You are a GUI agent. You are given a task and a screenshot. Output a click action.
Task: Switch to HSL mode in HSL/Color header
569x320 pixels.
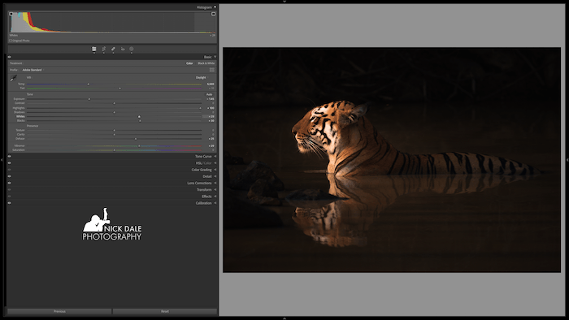pyautogui.click(x=198, y=163)
